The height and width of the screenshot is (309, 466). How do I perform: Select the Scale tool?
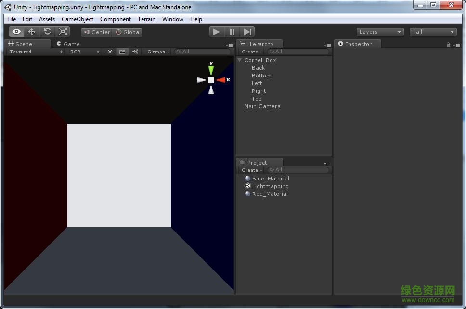63,31
